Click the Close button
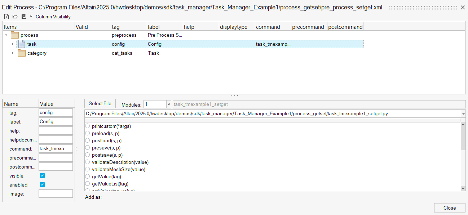Viewport: 468px width, 215px height. pos(449,208)
